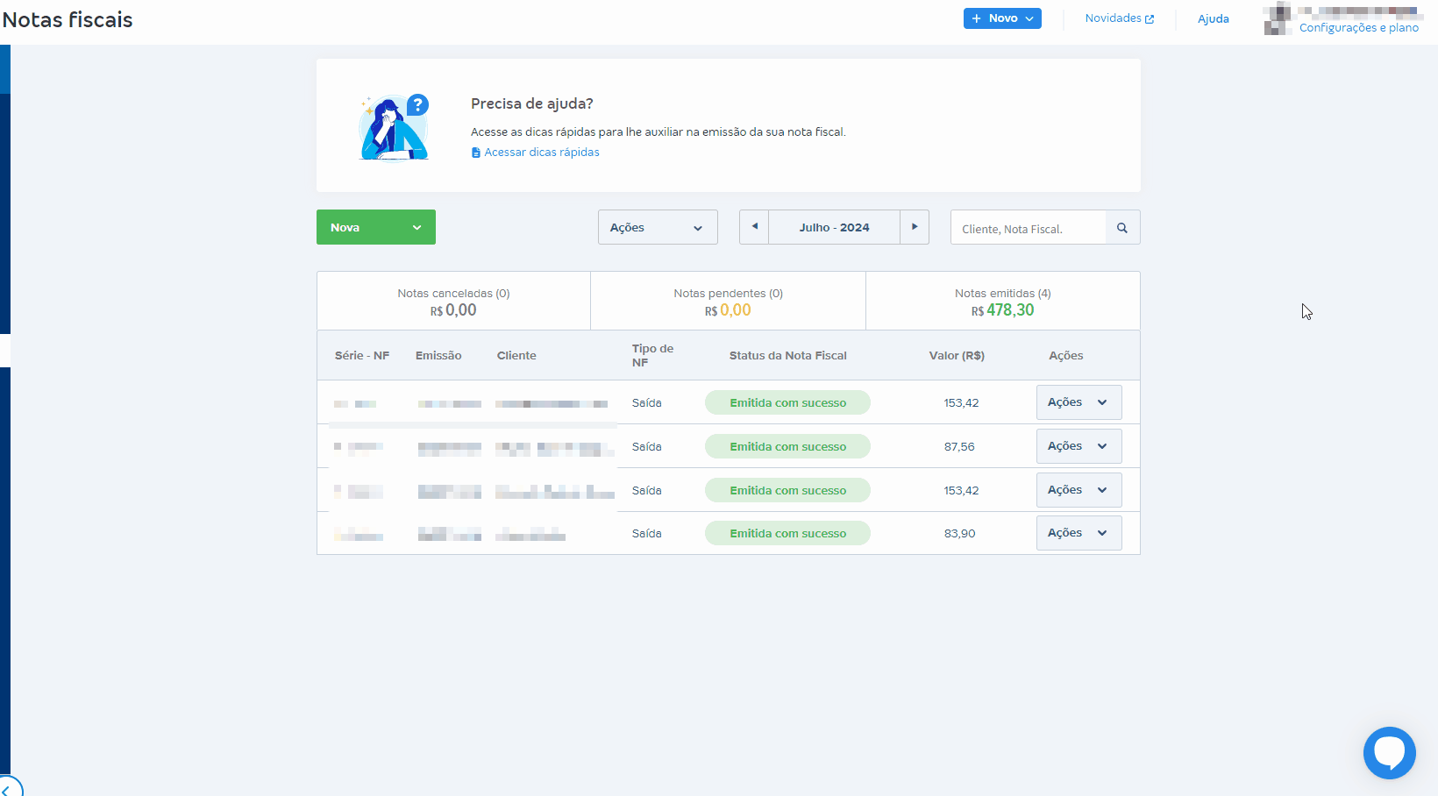Open Configurações e plano

[x=1358, y=28]
